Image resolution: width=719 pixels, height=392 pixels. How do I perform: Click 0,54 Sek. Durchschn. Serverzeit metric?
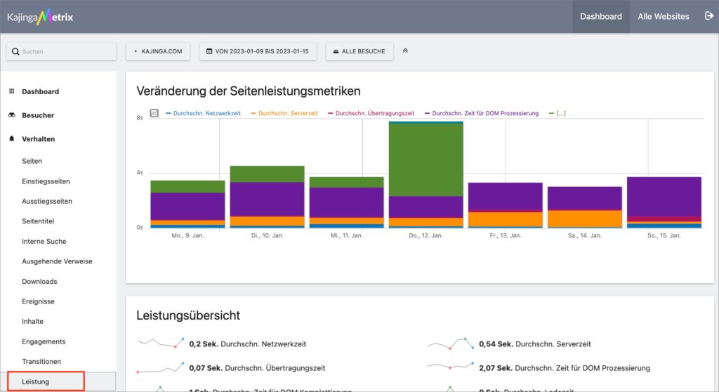click(x=534, y=344)
